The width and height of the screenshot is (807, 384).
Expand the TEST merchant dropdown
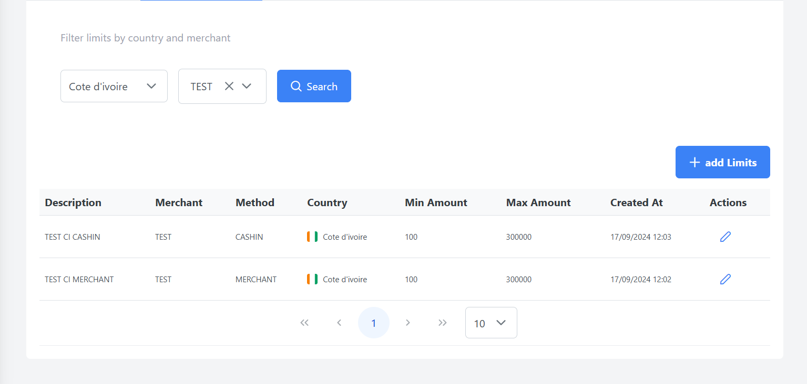point(247,86)
